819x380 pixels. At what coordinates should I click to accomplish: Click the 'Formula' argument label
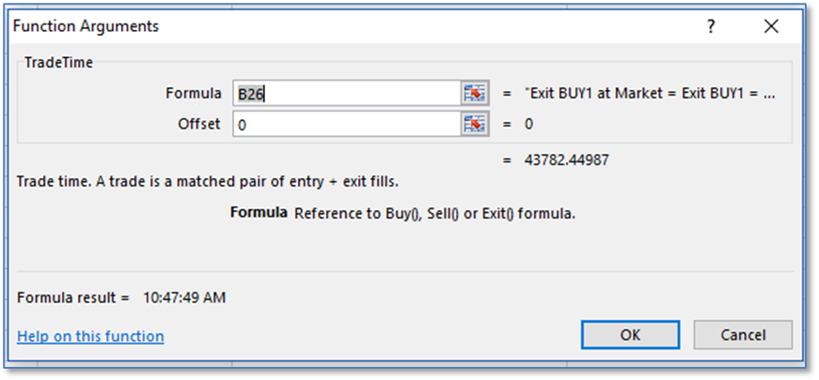pos(193,94)
